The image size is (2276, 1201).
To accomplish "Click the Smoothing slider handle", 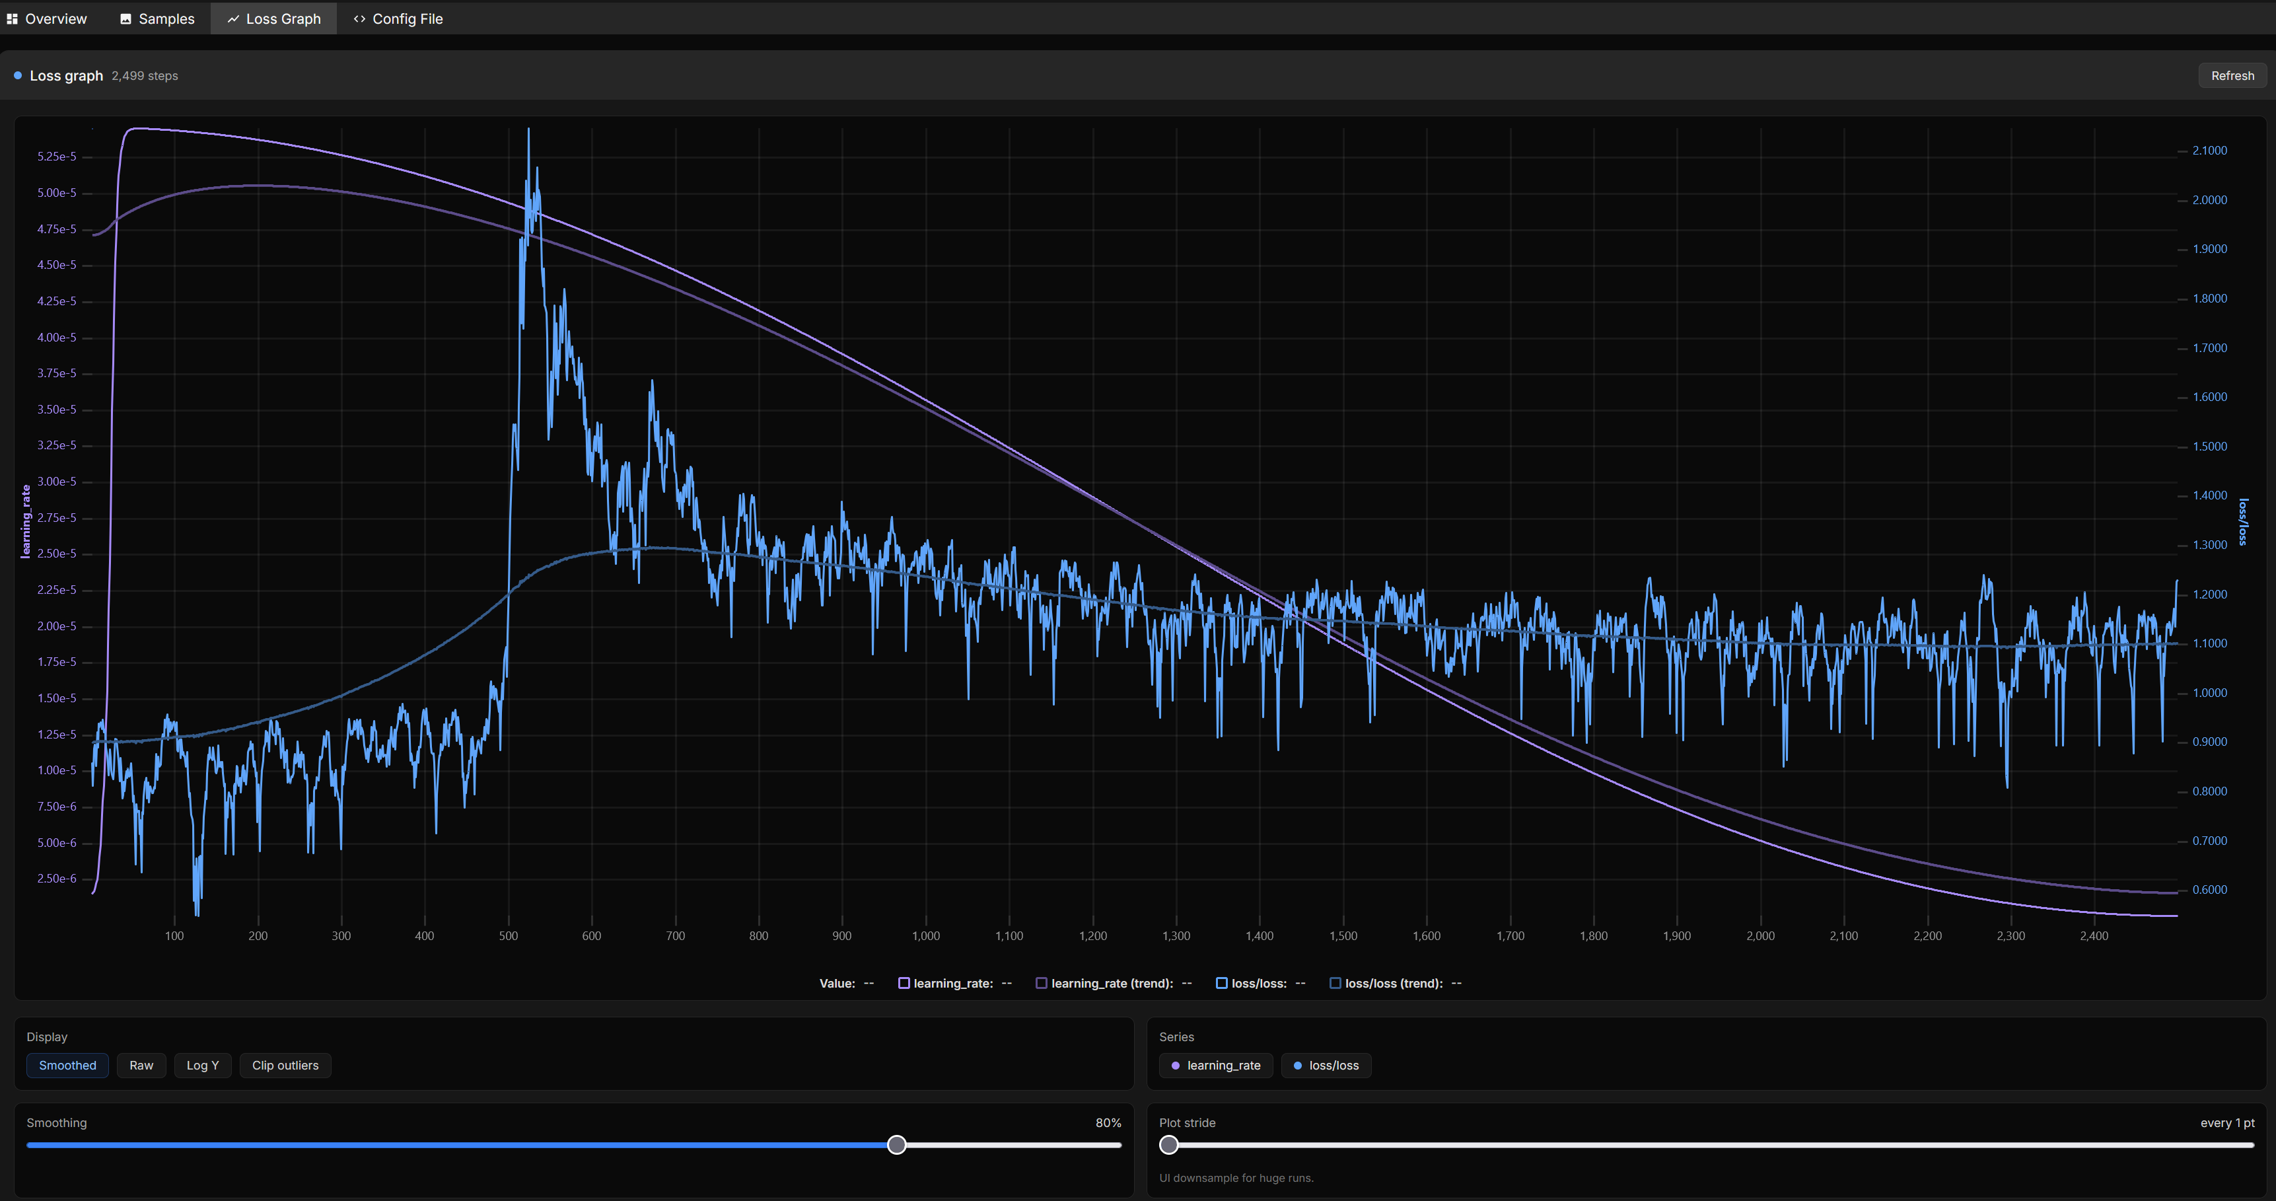I will point(897,1146).
